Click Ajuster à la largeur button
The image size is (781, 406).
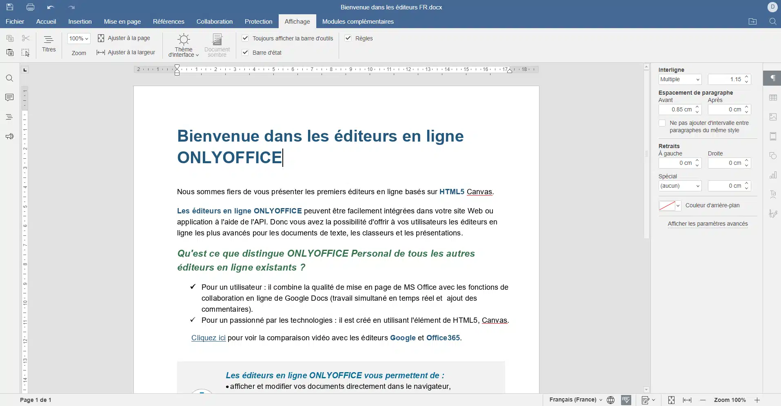click(x=126, y=52)
